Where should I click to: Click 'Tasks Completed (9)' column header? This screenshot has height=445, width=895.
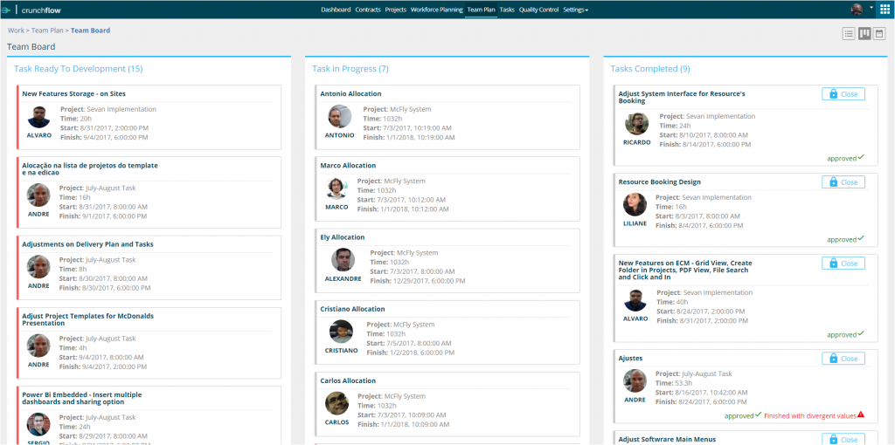[x=650, y=69]
